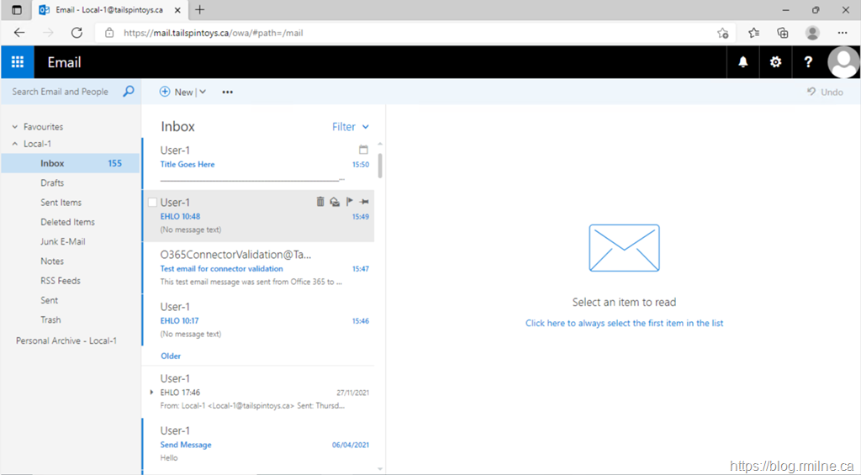
Task: Select the Junk E-Mail folder
Action: tap(62, 241)
